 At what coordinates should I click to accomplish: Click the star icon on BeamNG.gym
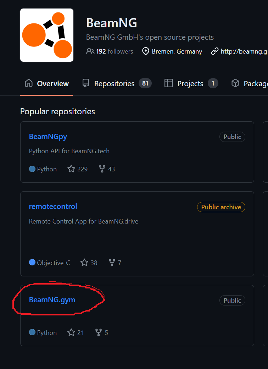pos(71,332)
